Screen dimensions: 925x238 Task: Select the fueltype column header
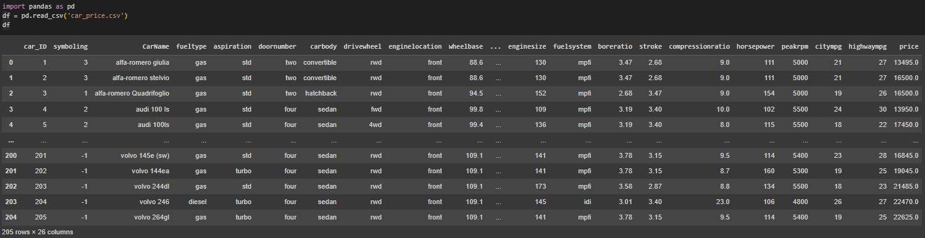(191, 46)
